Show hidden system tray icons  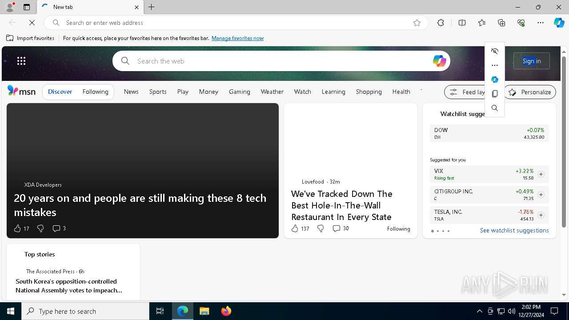pos(479,311)
